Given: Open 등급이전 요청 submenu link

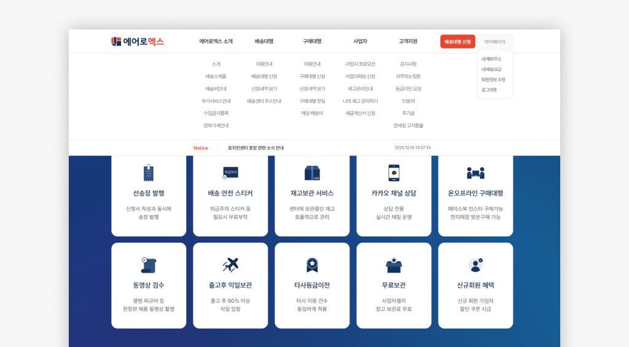Looking at the screenshot, I should [408, 88].
